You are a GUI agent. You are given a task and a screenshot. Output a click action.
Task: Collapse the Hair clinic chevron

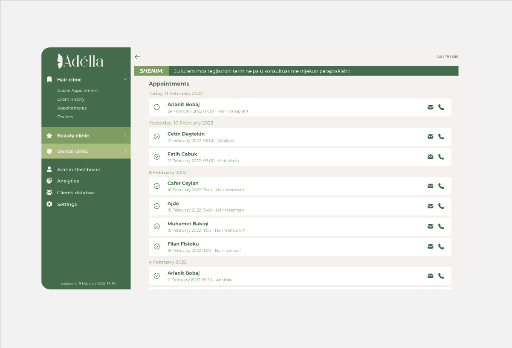(x=125, y=80)
